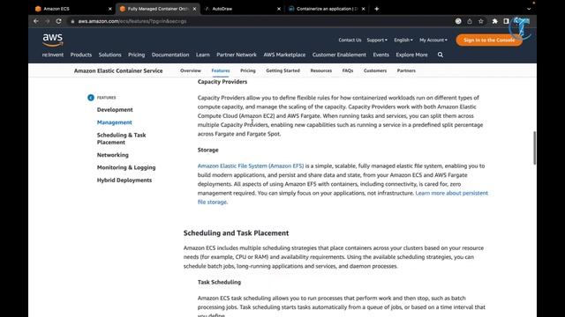This screenshot has height=317, width=565.
Task: Jump to Monitoring & Logging sidebar link
Action: 126,167
